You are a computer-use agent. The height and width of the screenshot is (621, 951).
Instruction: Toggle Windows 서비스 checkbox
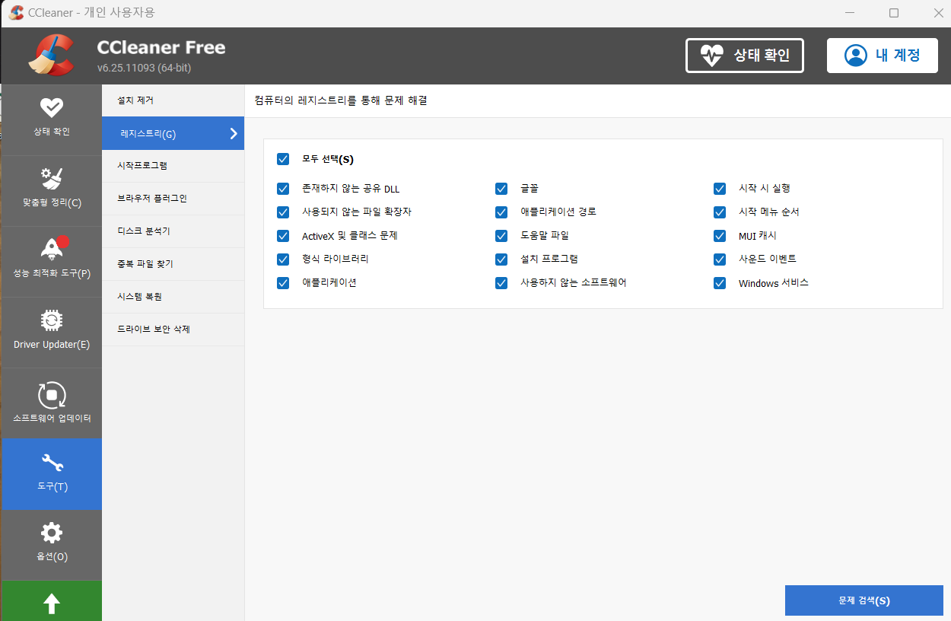(720, 283)
